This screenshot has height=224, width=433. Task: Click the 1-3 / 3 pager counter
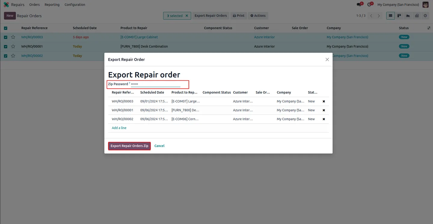click(361, 16)
